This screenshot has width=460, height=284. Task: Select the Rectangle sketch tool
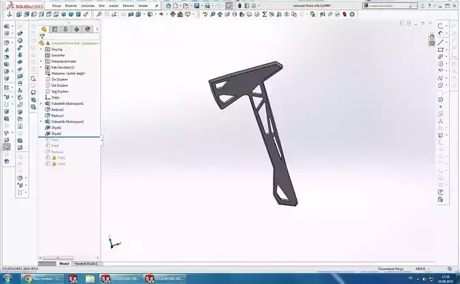pos(440,50)
